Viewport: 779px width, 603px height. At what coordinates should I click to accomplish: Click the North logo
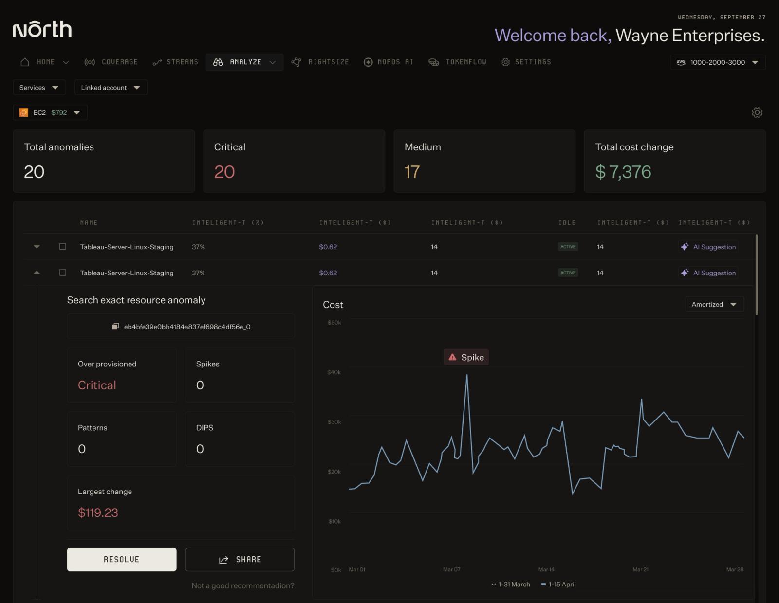click(42, 29)
